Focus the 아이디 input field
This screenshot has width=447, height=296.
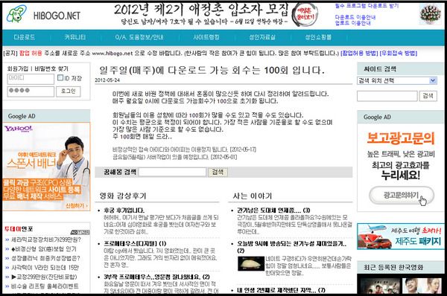tap(31, 79)
